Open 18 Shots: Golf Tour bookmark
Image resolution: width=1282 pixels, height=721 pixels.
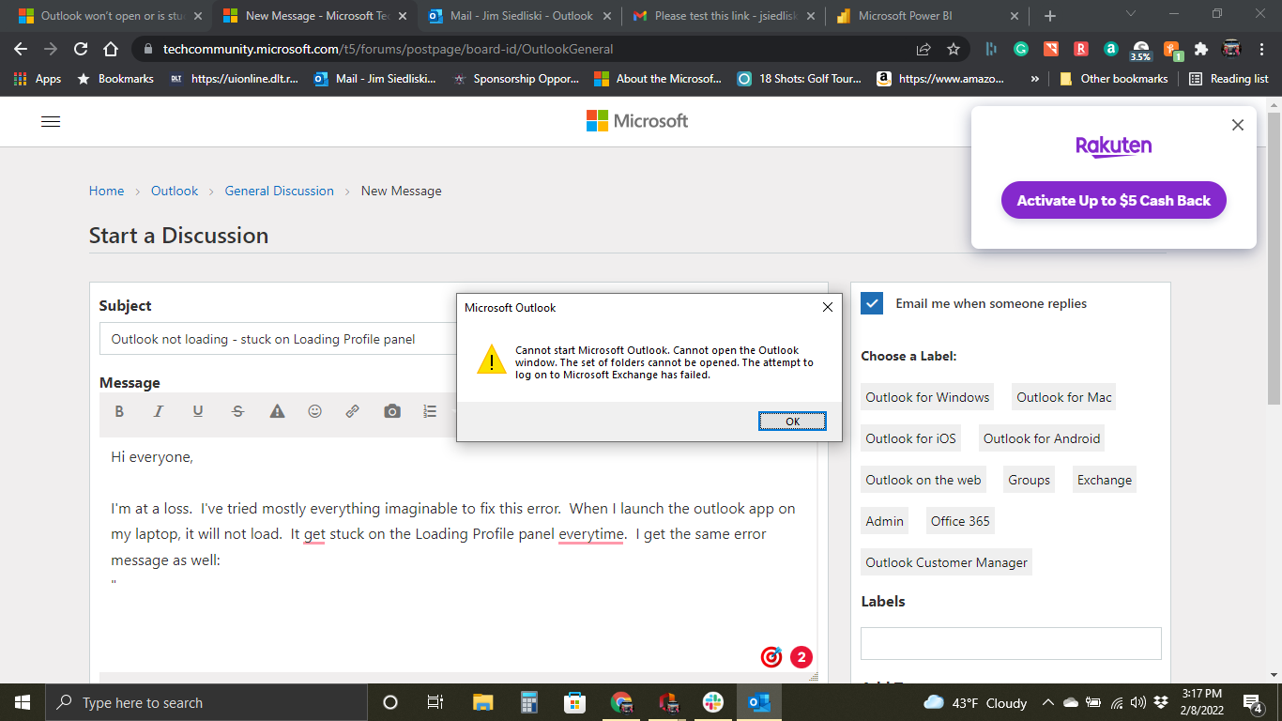click(800, 79)
